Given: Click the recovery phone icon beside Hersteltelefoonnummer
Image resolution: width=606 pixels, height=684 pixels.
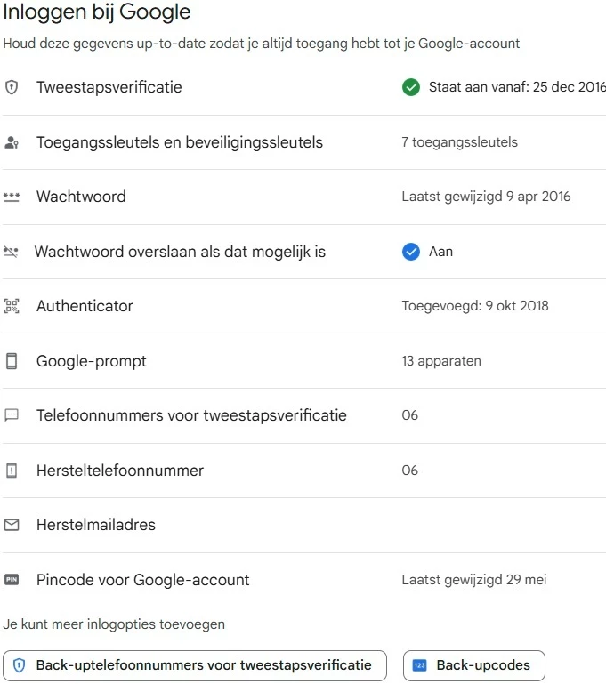Looking at the screenshot, I should [12, 471].
